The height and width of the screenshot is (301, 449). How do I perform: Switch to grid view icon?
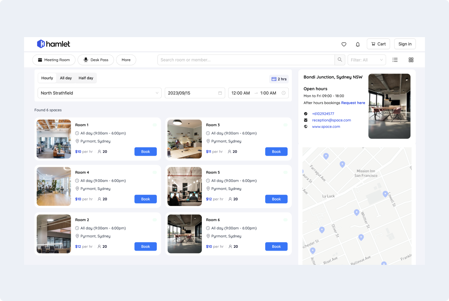(411, 60)
